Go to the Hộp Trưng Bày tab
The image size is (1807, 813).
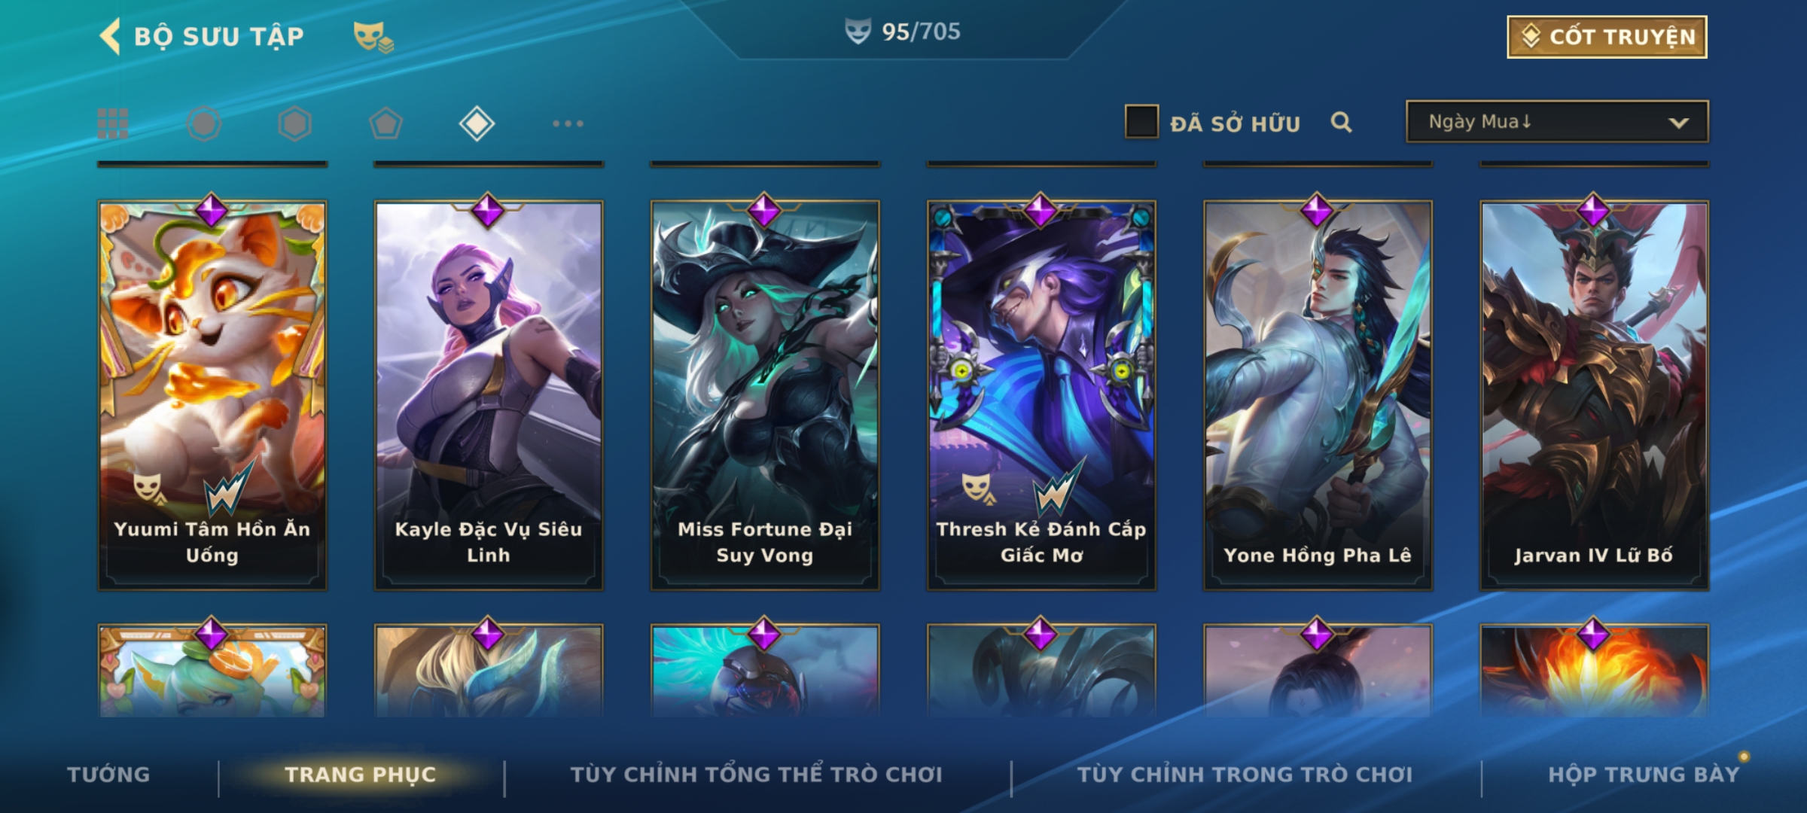(1644, 775)
